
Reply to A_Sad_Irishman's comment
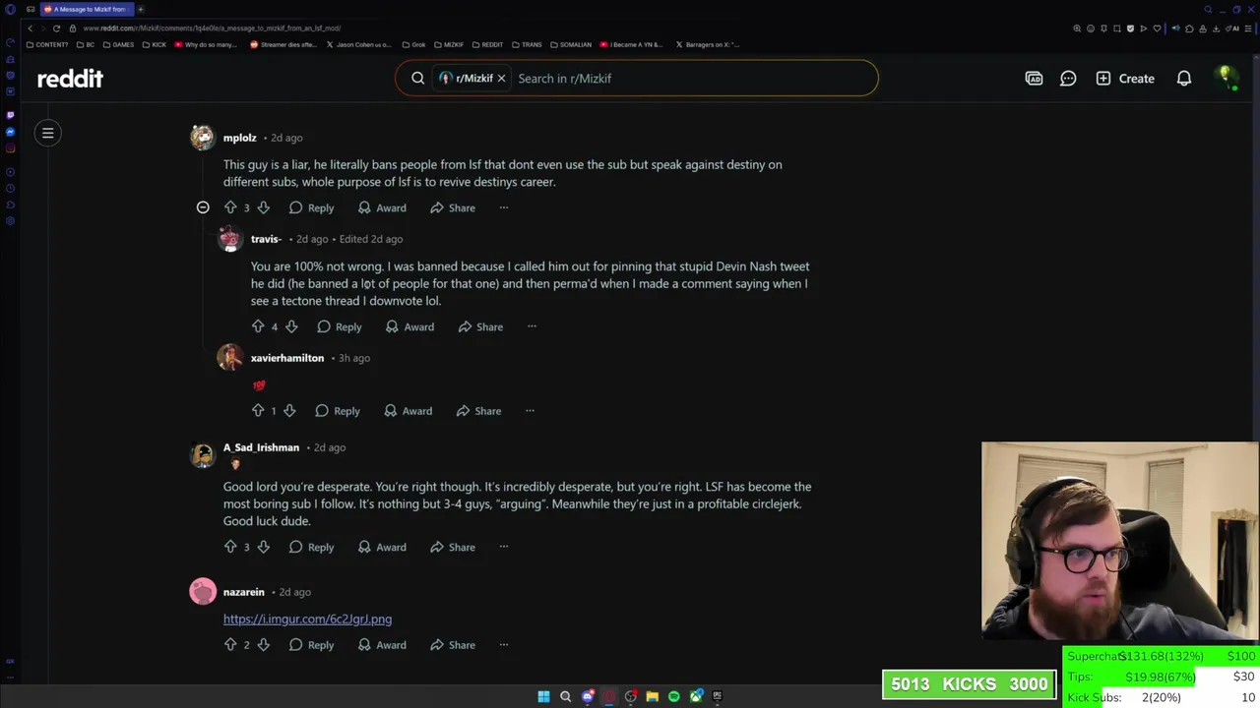point(312,547)
